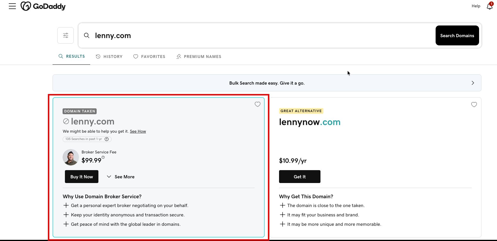Expand 'It may be more unique' item
This screenshot has height=241, width=497.
click(x=283, y=224)
